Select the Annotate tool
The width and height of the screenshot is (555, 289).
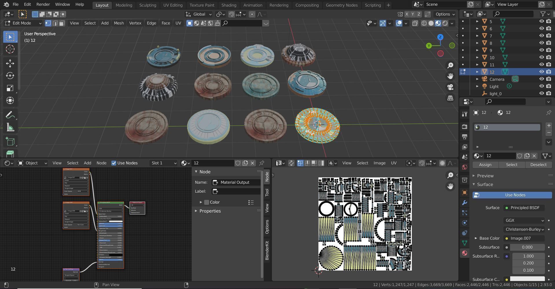[10, 115]
